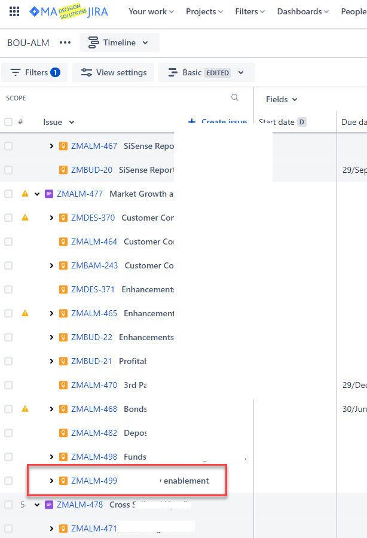Open the People menu
Viewport: 367px width, 538px height.
click(354, 12)
